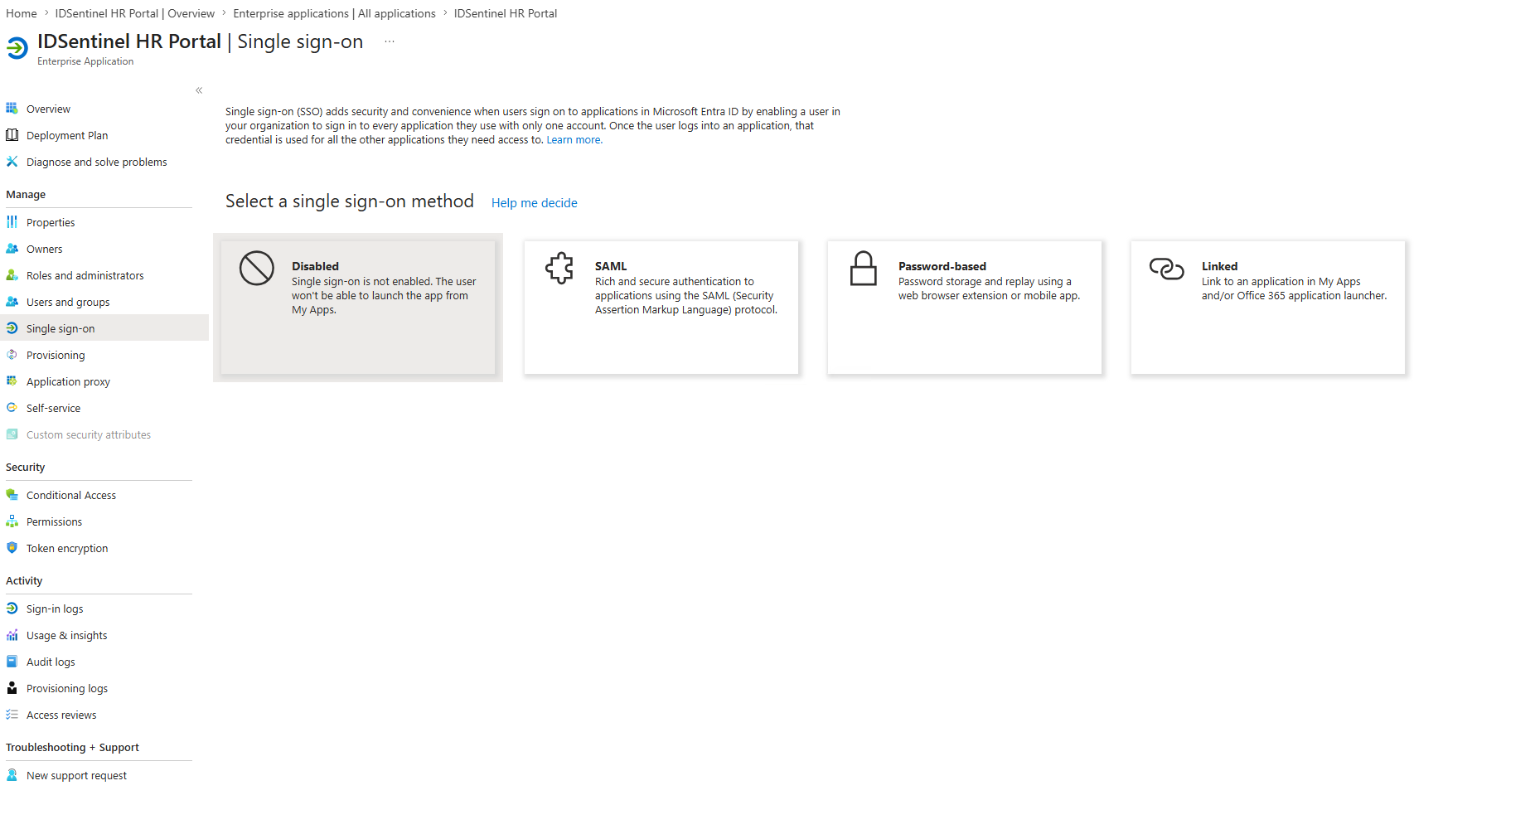Open Application proxy menu item
The image size is (1535, 834).
[68, 381]
